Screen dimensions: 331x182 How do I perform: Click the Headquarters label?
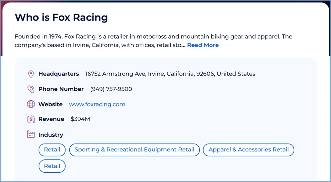[59, 74]
